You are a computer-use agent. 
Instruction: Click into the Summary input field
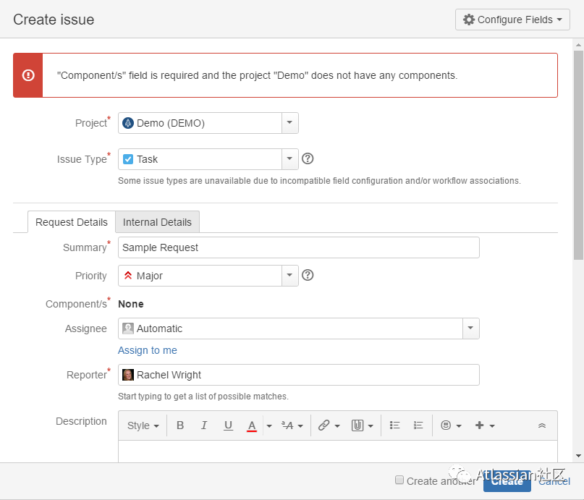(x=298, y=247)
